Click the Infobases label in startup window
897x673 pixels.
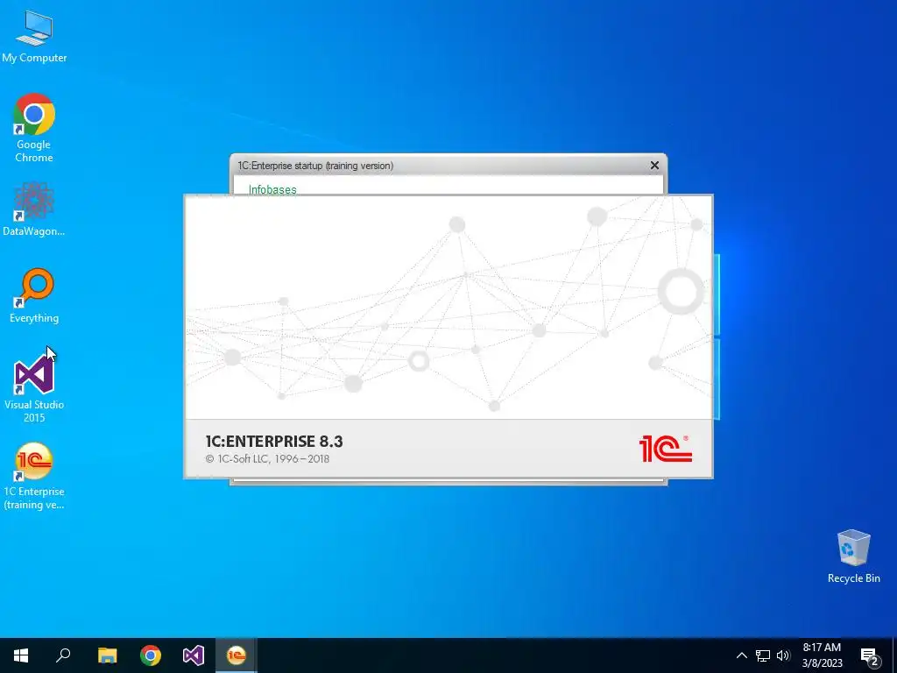pos(272,189)
